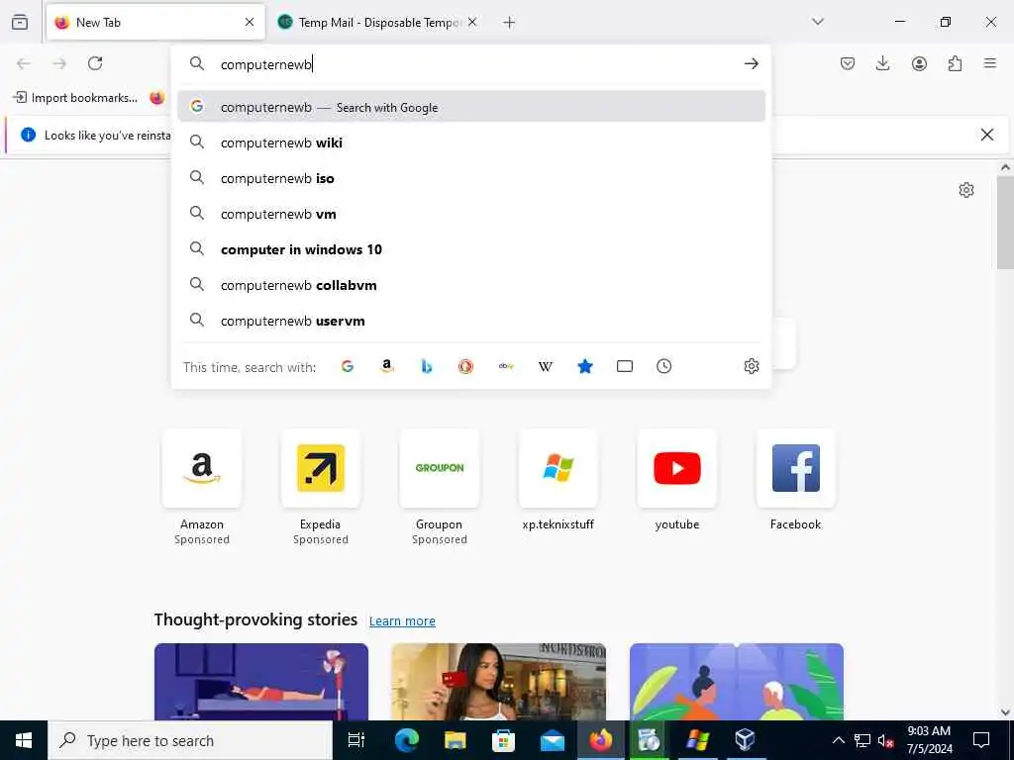Search within open Tabs icon
This screenshot has width=1014, height=760.
tap(624, 366)
